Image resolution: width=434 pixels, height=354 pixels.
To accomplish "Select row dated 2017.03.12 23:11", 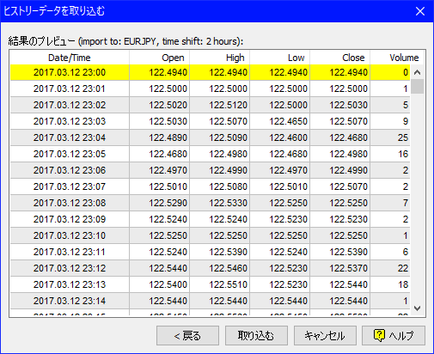I will tap(210, 252).
